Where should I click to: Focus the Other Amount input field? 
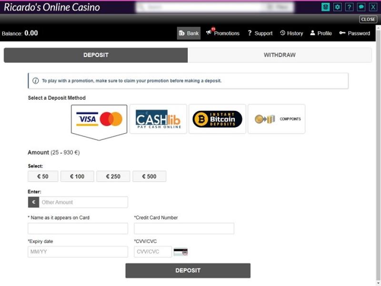pyautogui.click(x=83, y=202)
